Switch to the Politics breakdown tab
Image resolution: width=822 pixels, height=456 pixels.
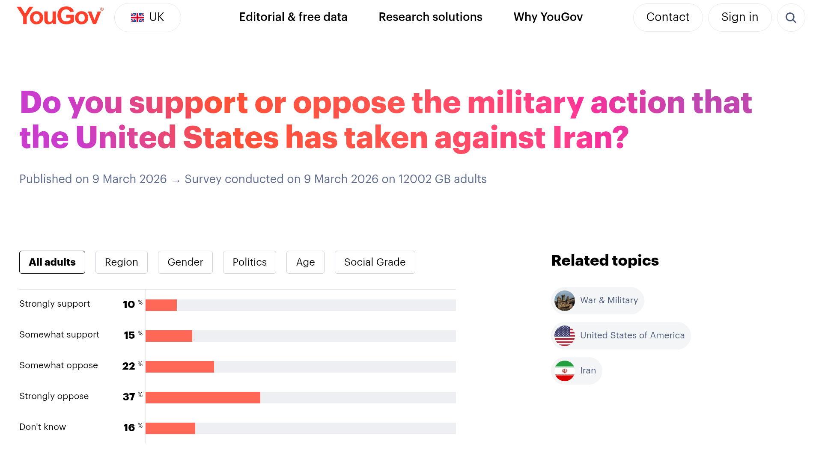pos(249,262)
